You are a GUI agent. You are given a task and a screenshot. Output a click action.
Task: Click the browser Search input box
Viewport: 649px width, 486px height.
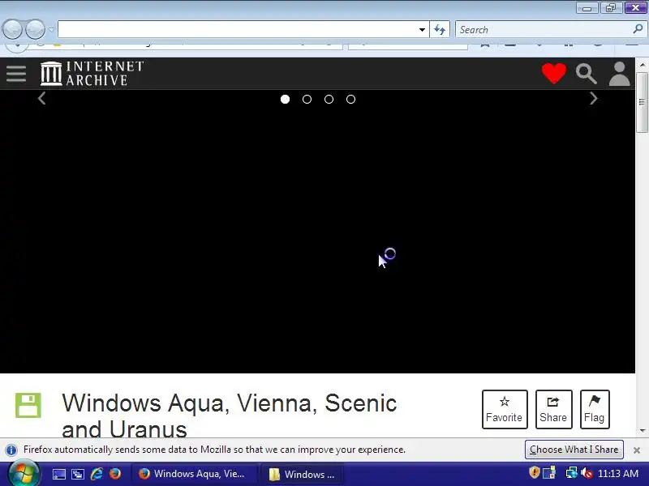pos(544,30)
